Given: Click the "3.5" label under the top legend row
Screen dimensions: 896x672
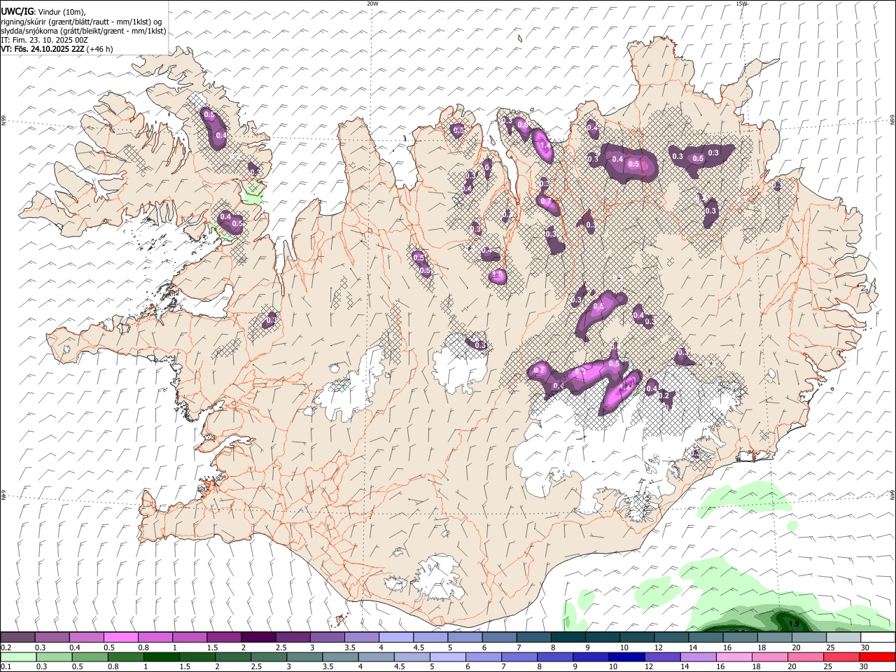Looking at the screenshot, I should tap(349, 647).
